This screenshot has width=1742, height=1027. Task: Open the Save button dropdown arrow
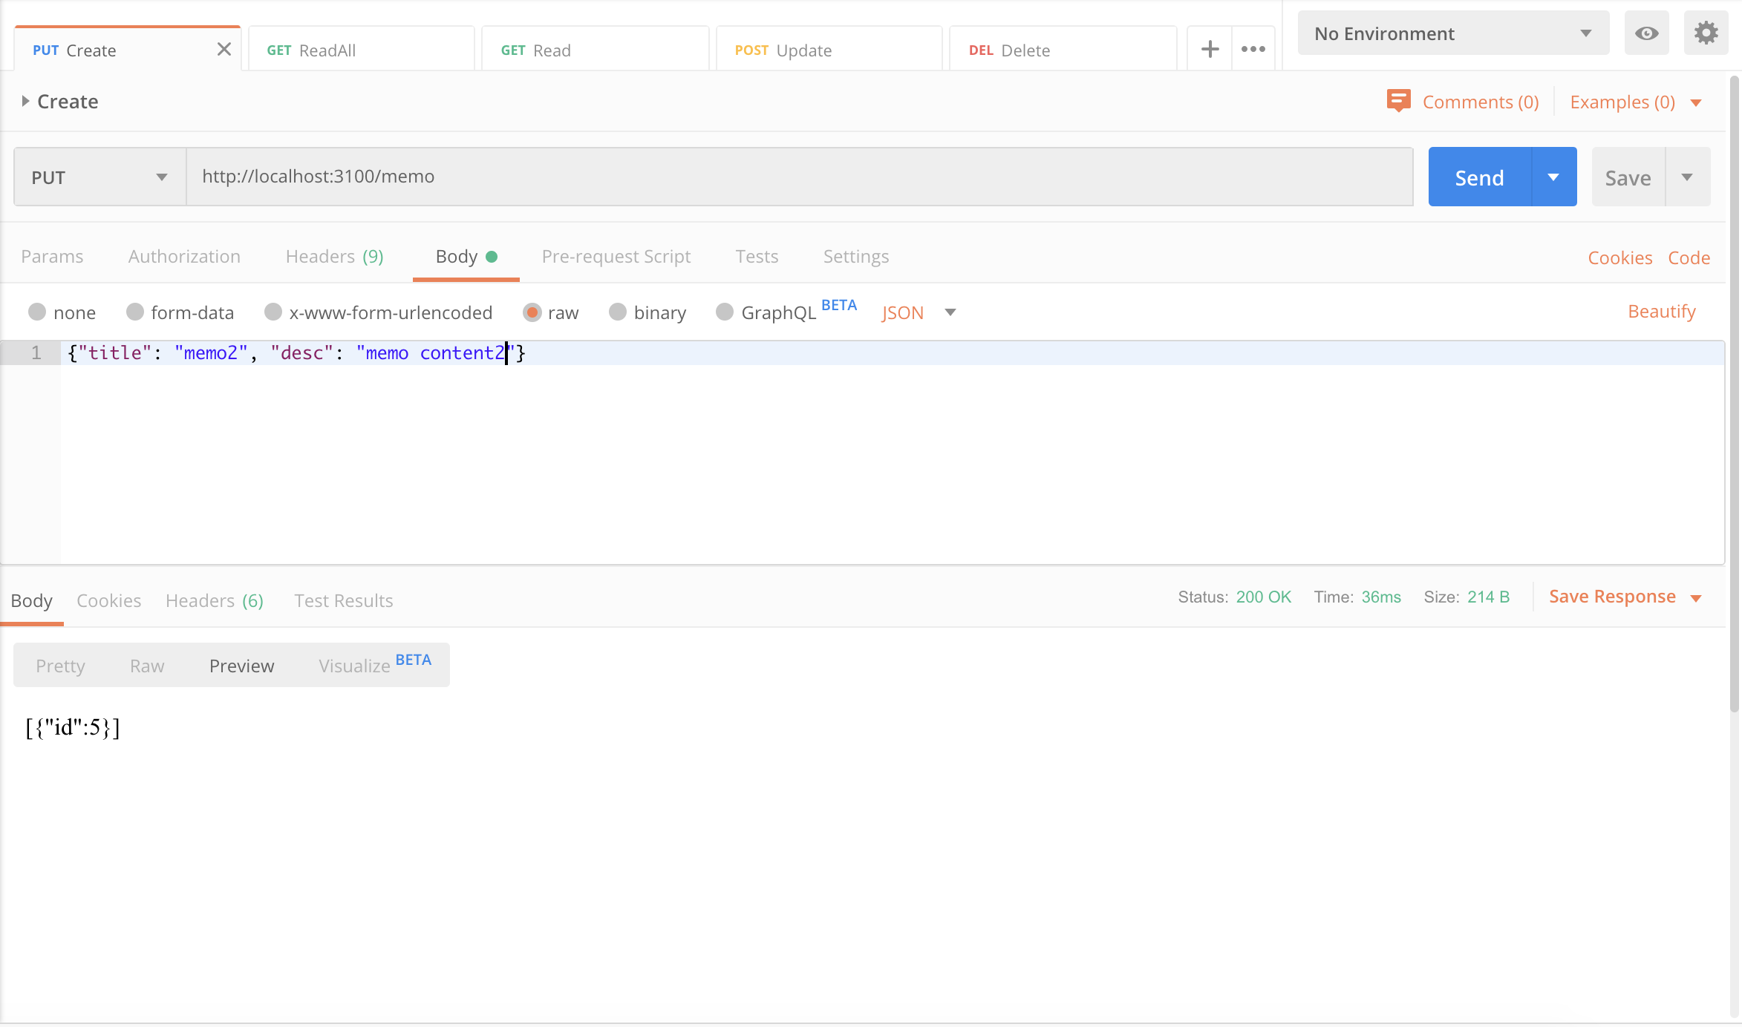coord(1688,177)
